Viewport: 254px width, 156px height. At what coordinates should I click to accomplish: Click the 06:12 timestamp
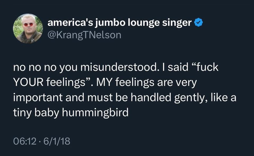tap(24, 142)
